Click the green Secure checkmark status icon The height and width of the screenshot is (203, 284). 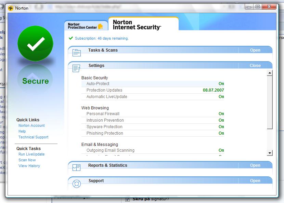coord(35,43)
